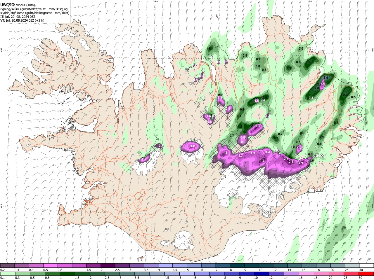The image size is (374, 280).
Task: Click the 'Vindur (10m)' header label
Action: tap(26, 5)
